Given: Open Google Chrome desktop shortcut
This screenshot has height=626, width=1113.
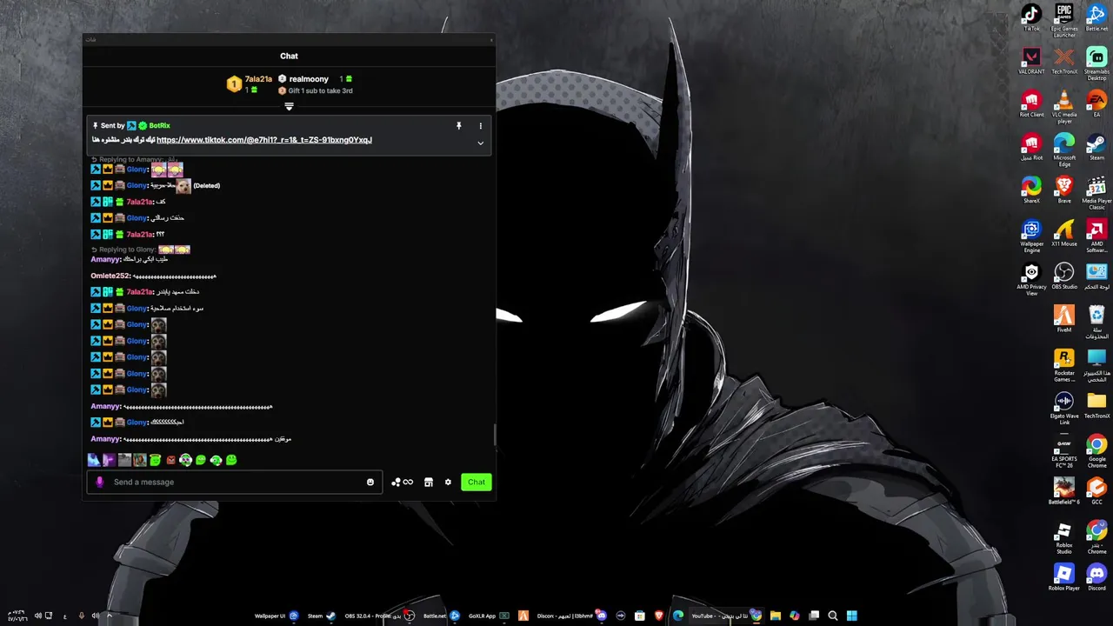Looking at the screenshot, I should 1096,451.
